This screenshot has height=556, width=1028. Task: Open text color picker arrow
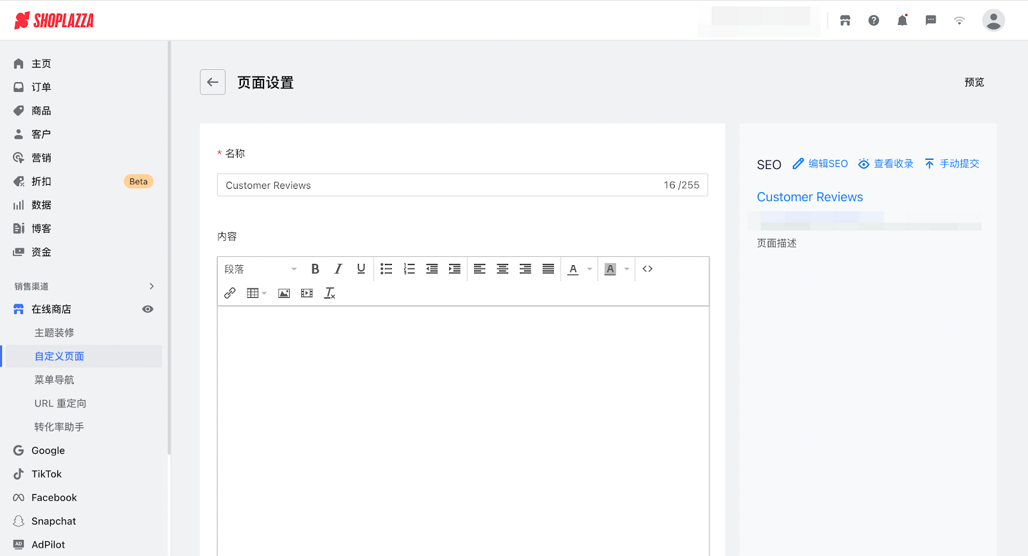click(590, 269)
